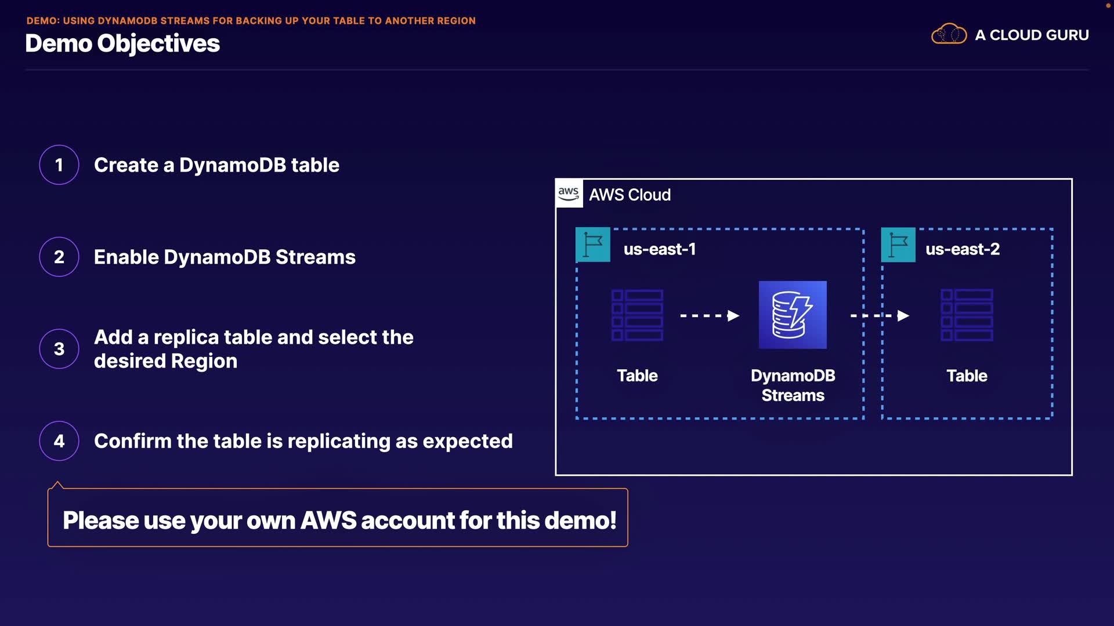The height and width of the screenshot is (626, 1114).
Task: Select the step 1 circle
Action: (x=59, y=165)
